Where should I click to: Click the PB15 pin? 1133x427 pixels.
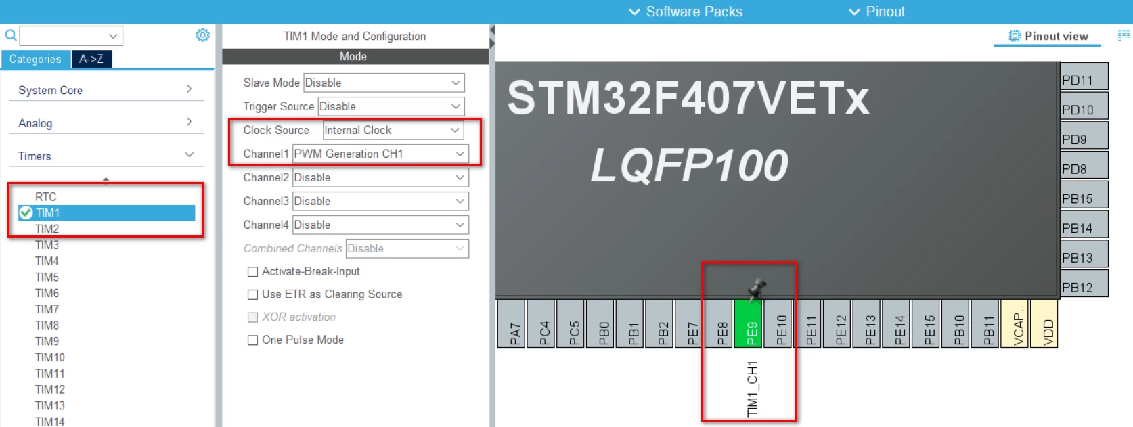pyautogui.click(x=1084, y=195)
